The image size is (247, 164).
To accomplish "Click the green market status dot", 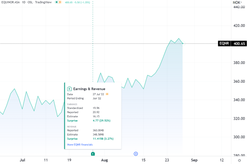I will (57, 2).
